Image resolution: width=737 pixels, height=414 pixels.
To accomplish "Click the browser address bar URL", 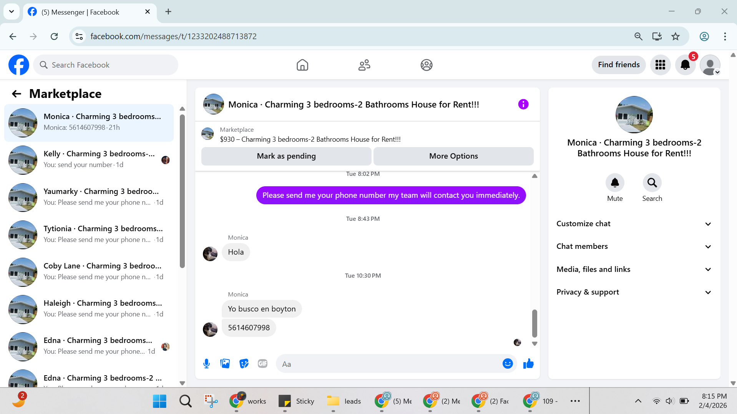I will (x=173, y=36).
